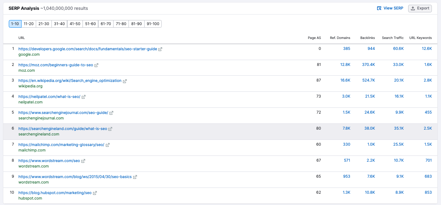Switch to results 81-90
The width and height of the screenshot is (441, 205).
pyautogui.click(x=136, y=24)
